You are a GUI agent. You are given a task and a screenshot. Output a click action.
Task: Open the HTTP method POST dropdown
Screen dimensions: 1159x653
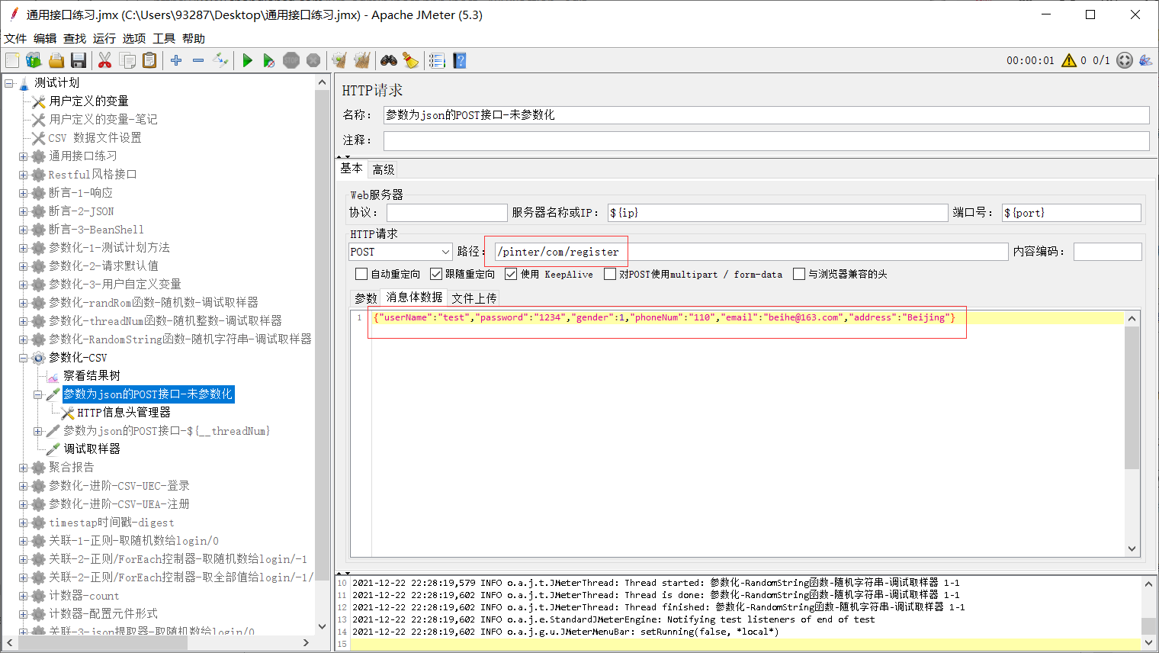(401, 252)
